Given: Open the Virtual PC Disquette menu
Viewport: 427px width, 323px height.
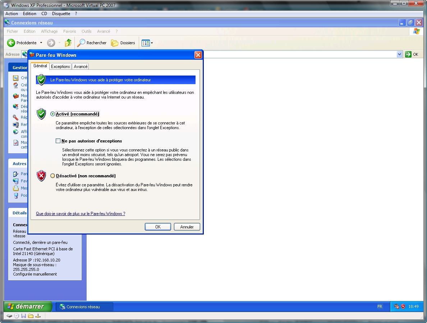Looking at the screenshot, I should click(61, 14).
